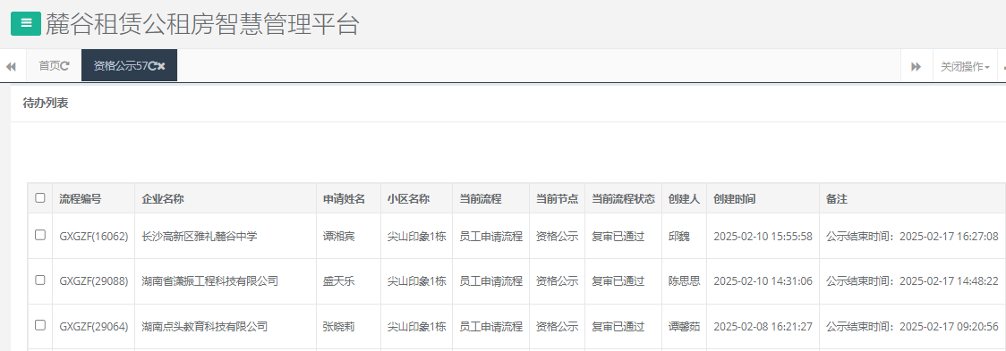Click the GXGZF(16062) process number cell
The width and height of the screenshot is (1006, 351).
(94, 237)
